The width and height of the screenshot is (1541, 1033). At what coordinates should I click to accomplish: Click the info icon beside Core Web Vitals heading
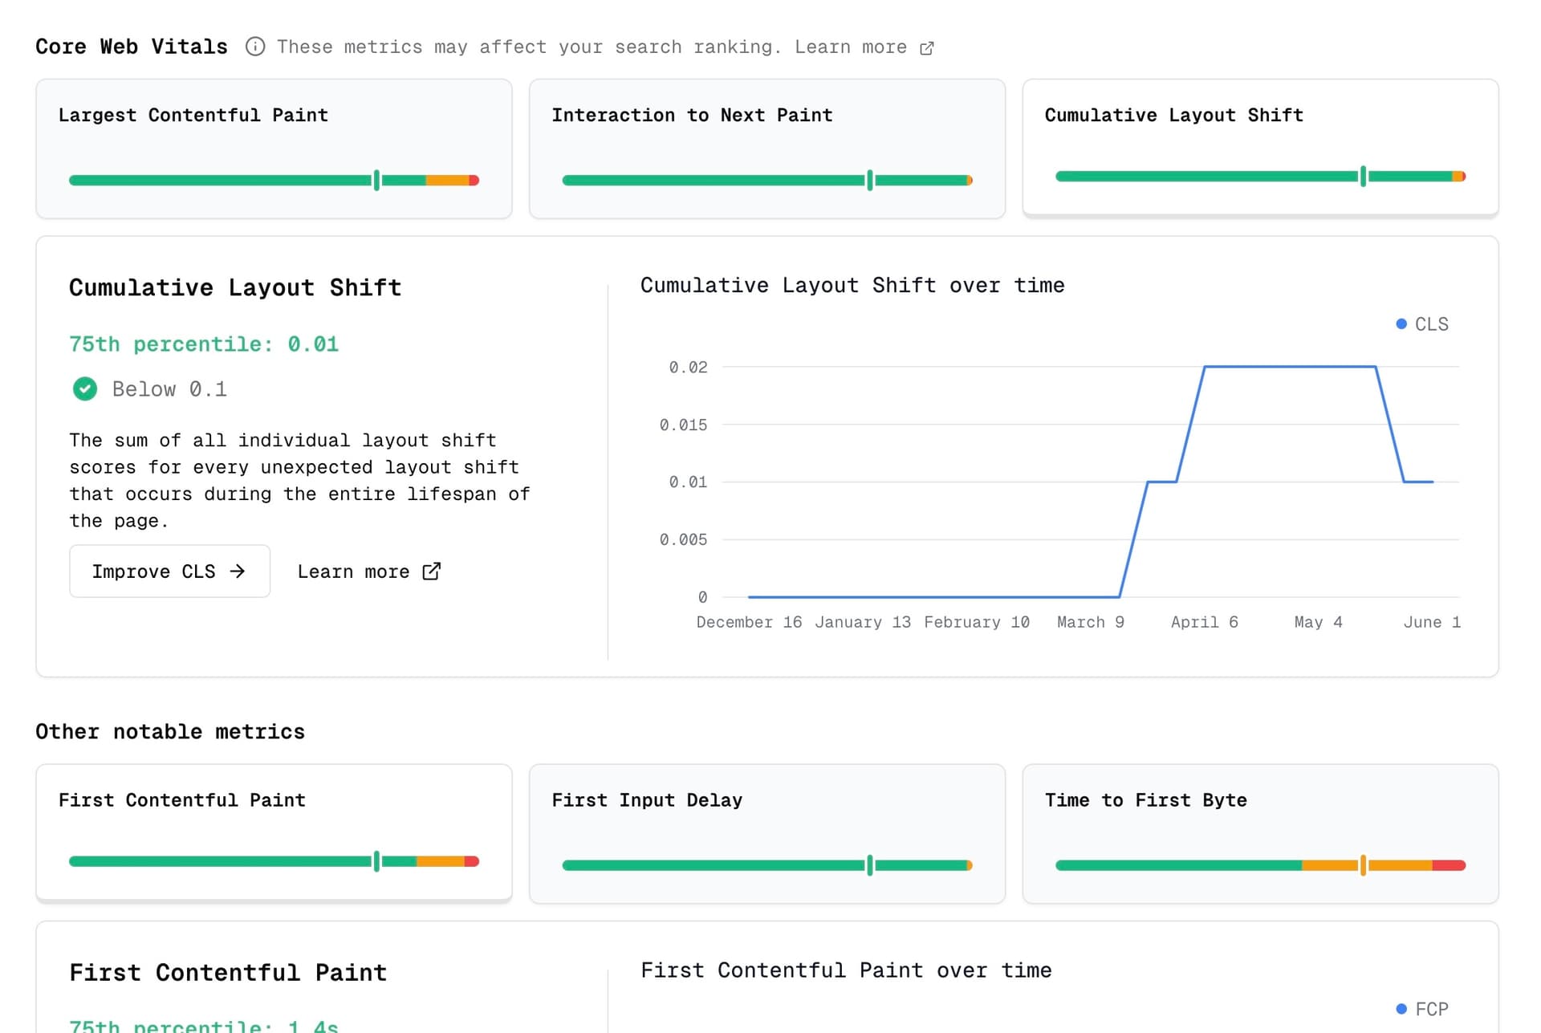pyautogui.click(x=255, y=47)
